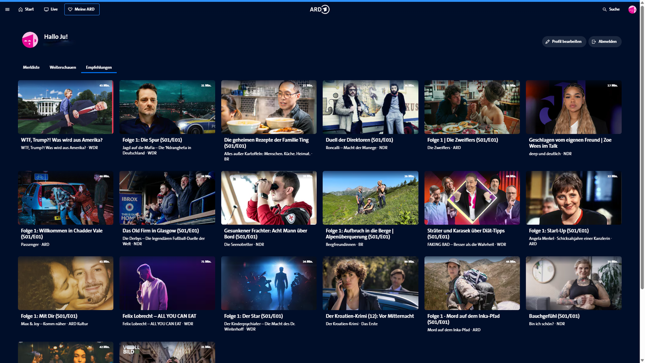Screen dimensions: 645x363
Task: Open Zoe Wees im Talk thumbnail
Action: tap(573, 107)
